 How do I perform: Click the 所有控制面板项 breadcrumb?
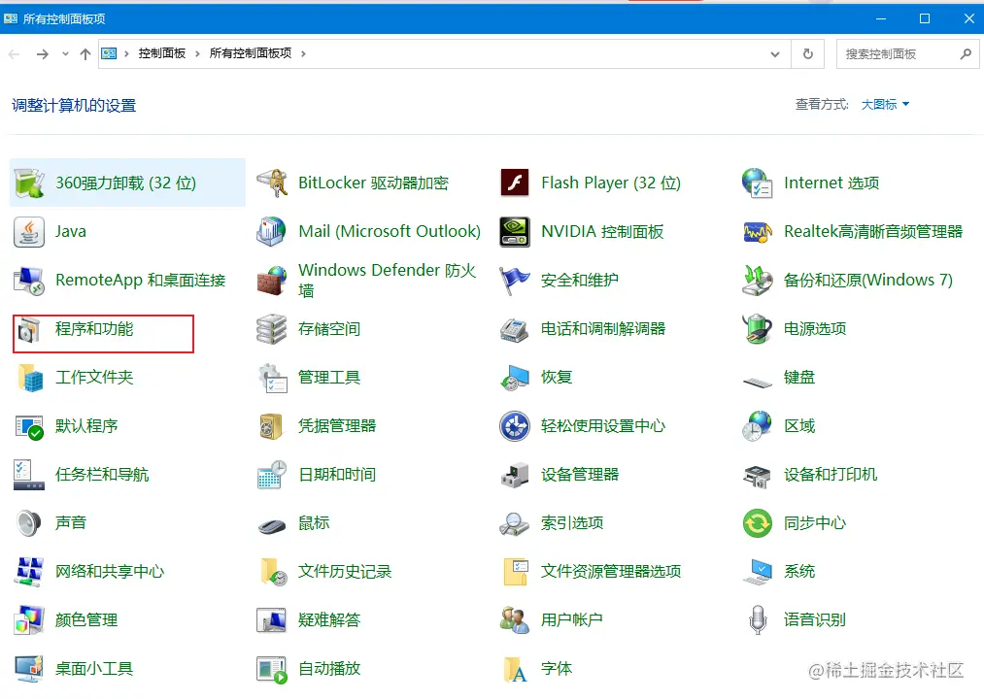pos(251,54)
